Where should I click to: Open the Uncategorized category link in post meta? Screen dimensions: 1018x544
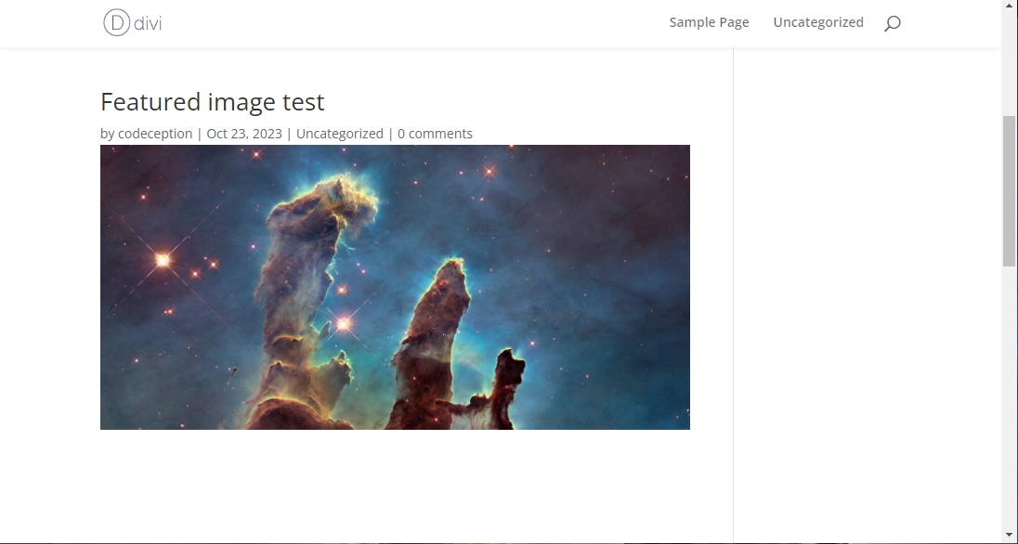340,133
